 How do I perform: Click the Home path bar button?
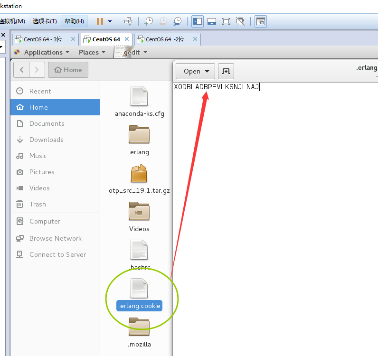(68, 70)
